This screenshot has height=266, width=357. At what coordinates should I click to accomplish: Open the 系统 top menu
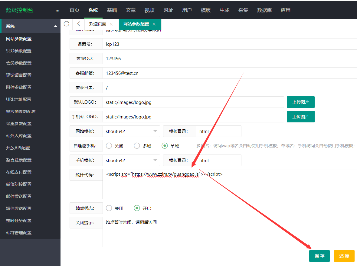93,10
